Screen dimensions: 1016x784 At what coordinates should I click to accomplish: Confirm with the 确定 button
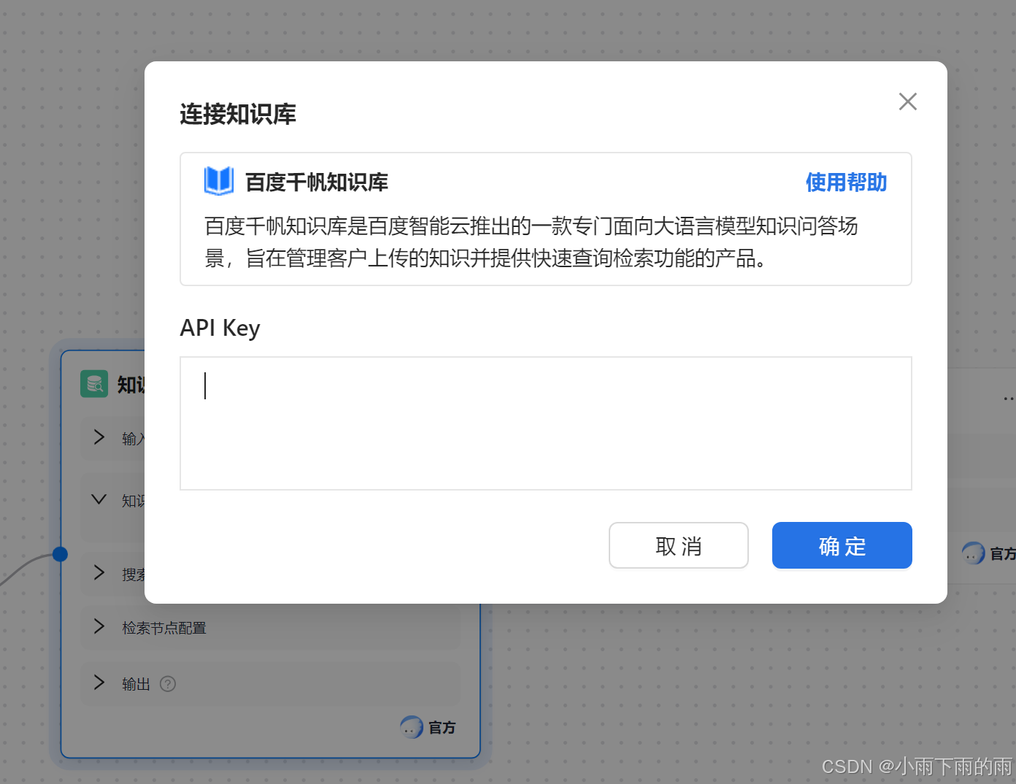click(842, 545)
